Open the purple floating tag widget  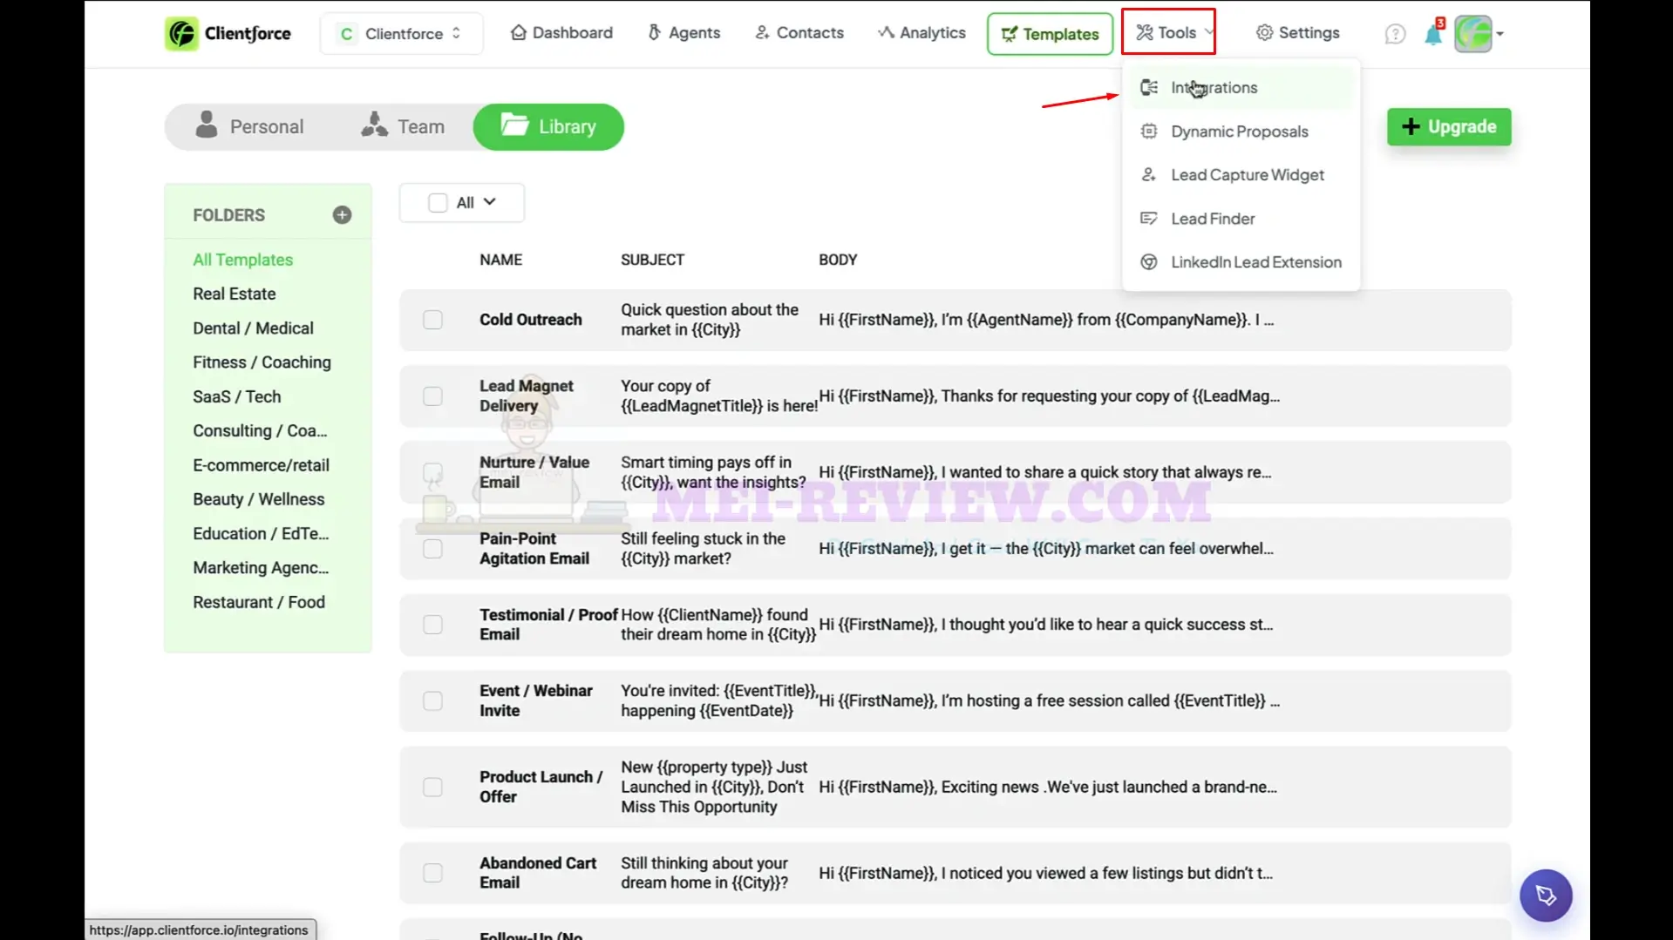tap(1546, 896)
